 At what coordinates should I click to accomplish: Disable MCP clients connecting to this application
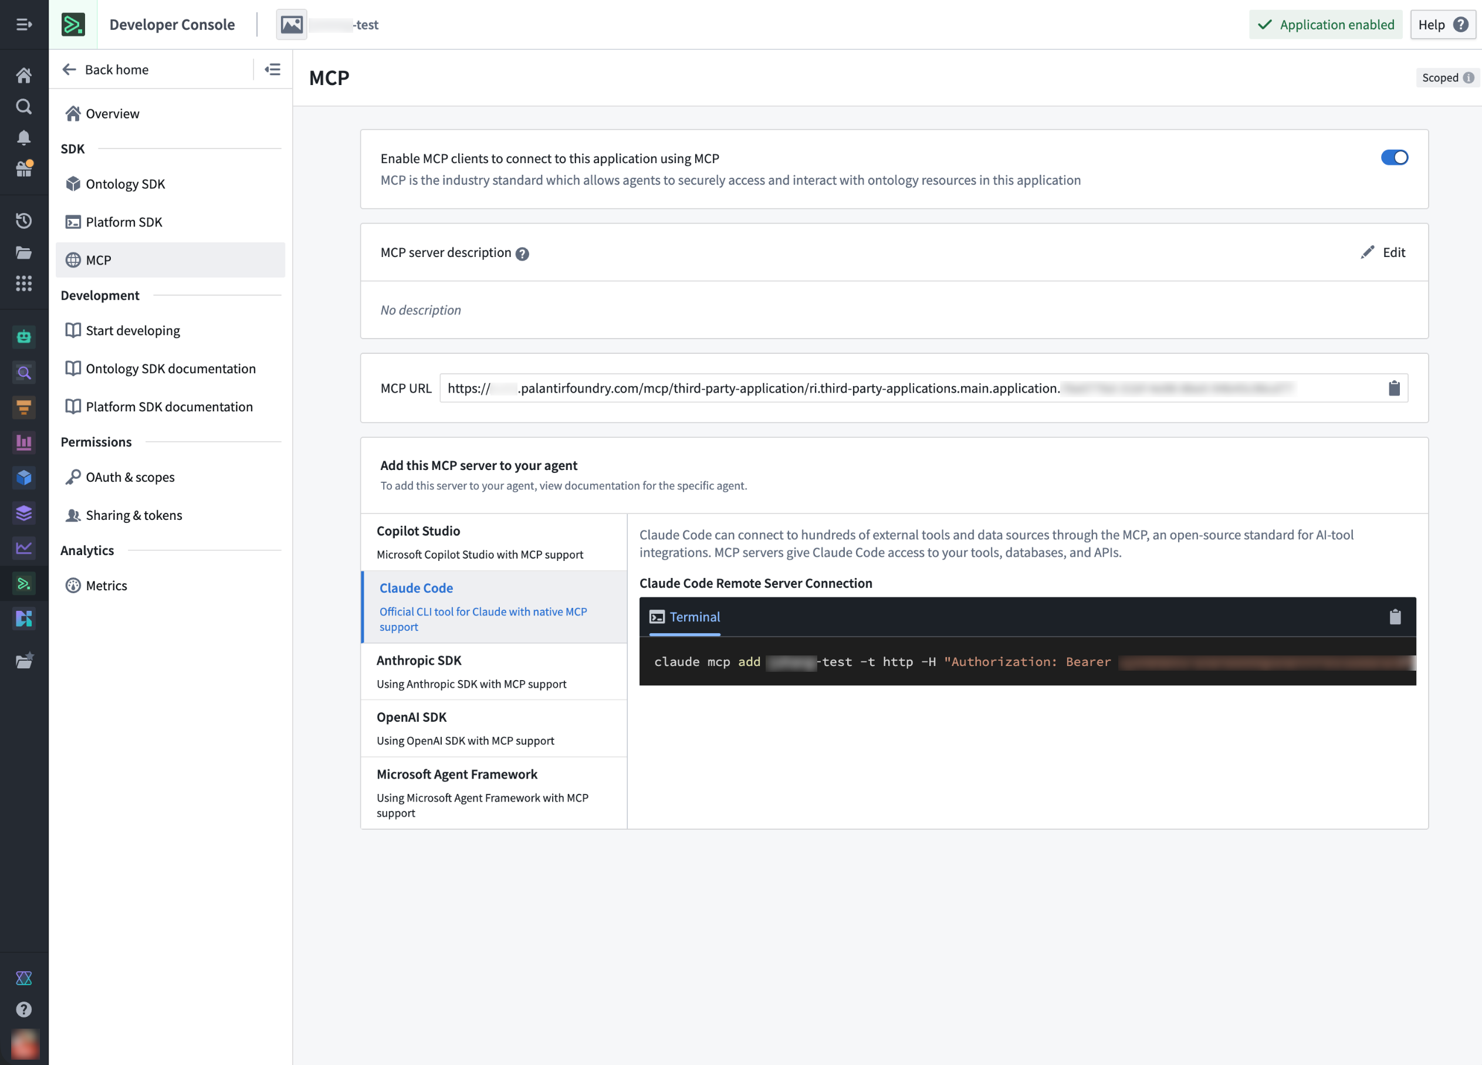coord(1395,157)
